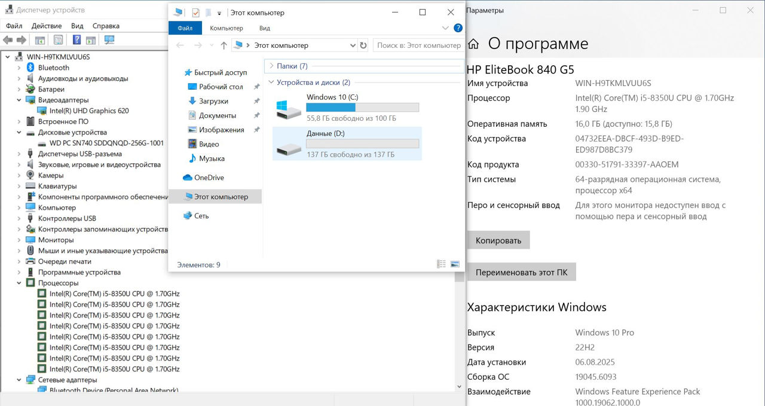Click the Windows 10 (C:) usage bar

tap(362, 108)
